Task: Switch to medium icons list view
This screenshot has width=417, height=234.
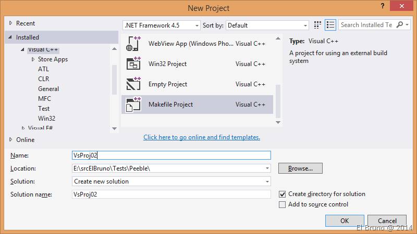Action: tap(330, 25)
